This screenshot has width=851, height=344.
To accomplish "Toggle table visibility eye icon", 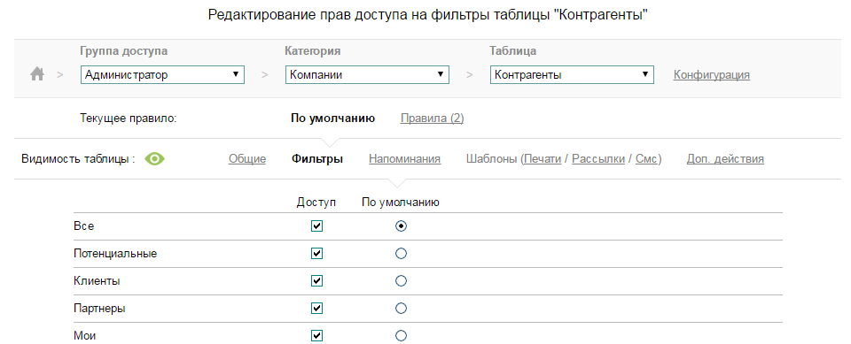I will pos(154,158).
